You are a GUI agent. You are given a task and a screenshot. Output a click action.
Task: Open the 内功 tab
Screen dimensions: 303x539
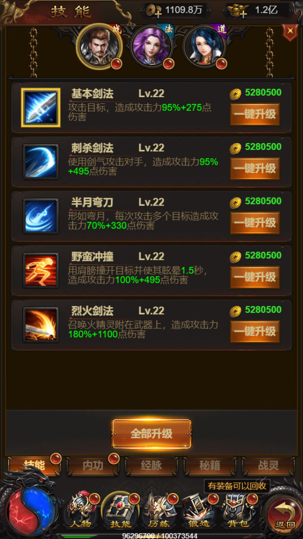[93, 466]
